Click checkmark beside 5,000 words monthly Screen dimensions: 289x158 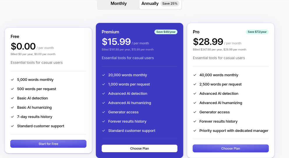[x=12, y=80]
